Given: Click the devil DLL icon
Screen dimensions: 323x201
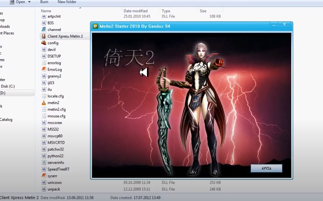Looking at the screenshot, I should coord(44,50).
